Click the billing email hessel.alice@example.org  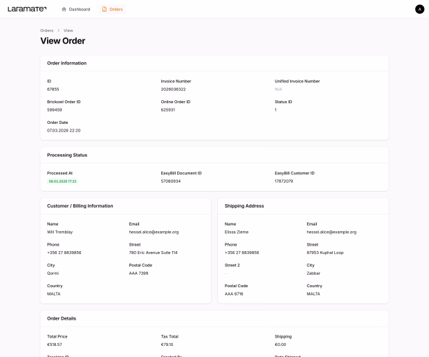tap(154, 232)
